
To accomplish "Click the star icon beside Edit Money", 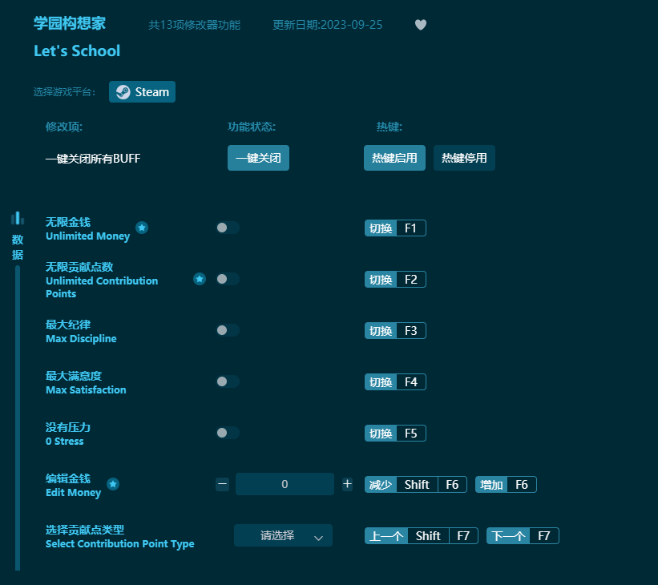I will click(x=113, y=484).
